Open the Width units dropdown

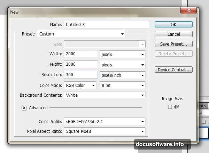tap(122, 54)
